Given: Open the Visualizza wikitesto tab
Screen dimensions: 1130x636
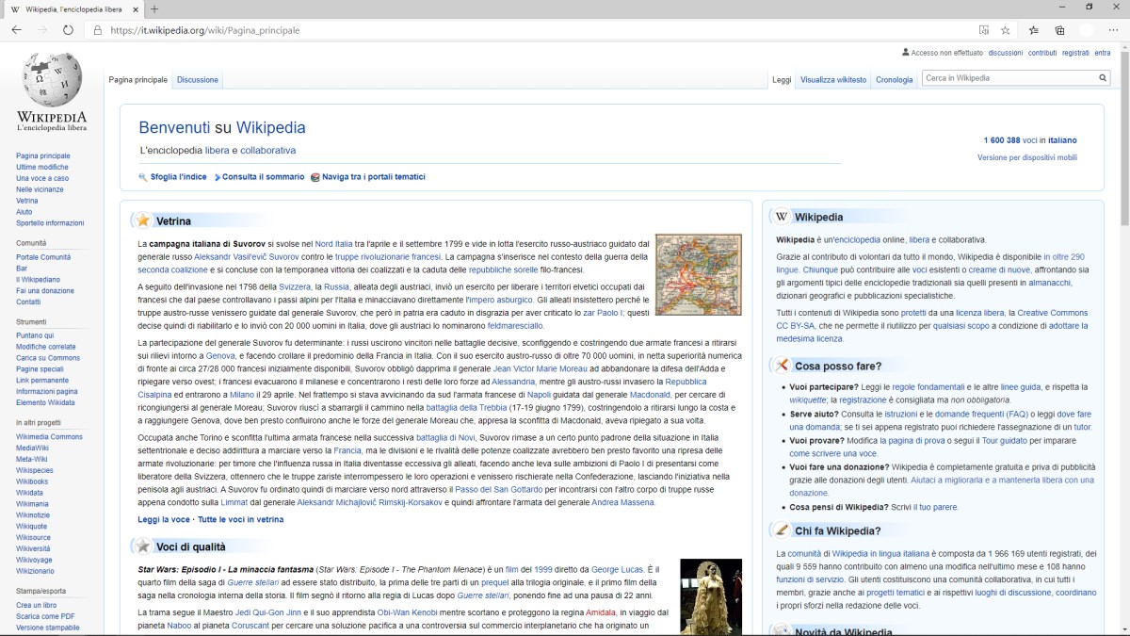Looking at the screenshot, I should [x=833, y=80].
